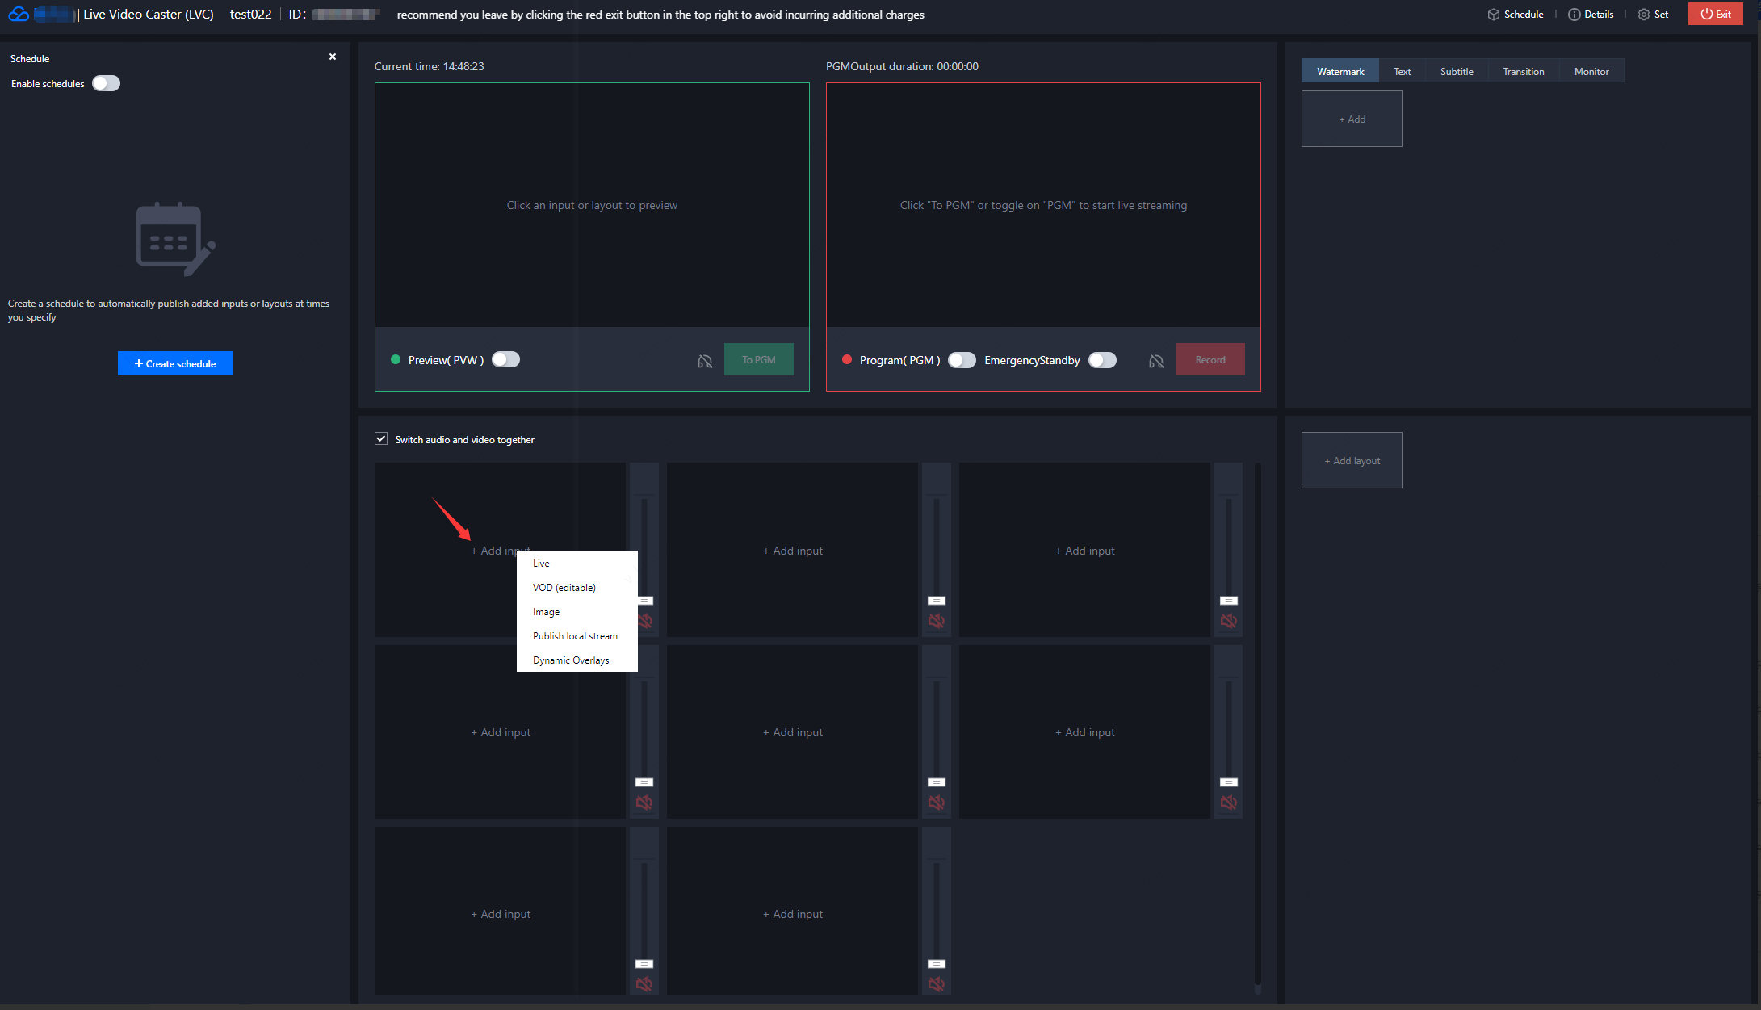Image resolution: width=1761 pixels, height=1010 pixels.
Task: Click the Create schedule button
Action: [x=175, y=363]
